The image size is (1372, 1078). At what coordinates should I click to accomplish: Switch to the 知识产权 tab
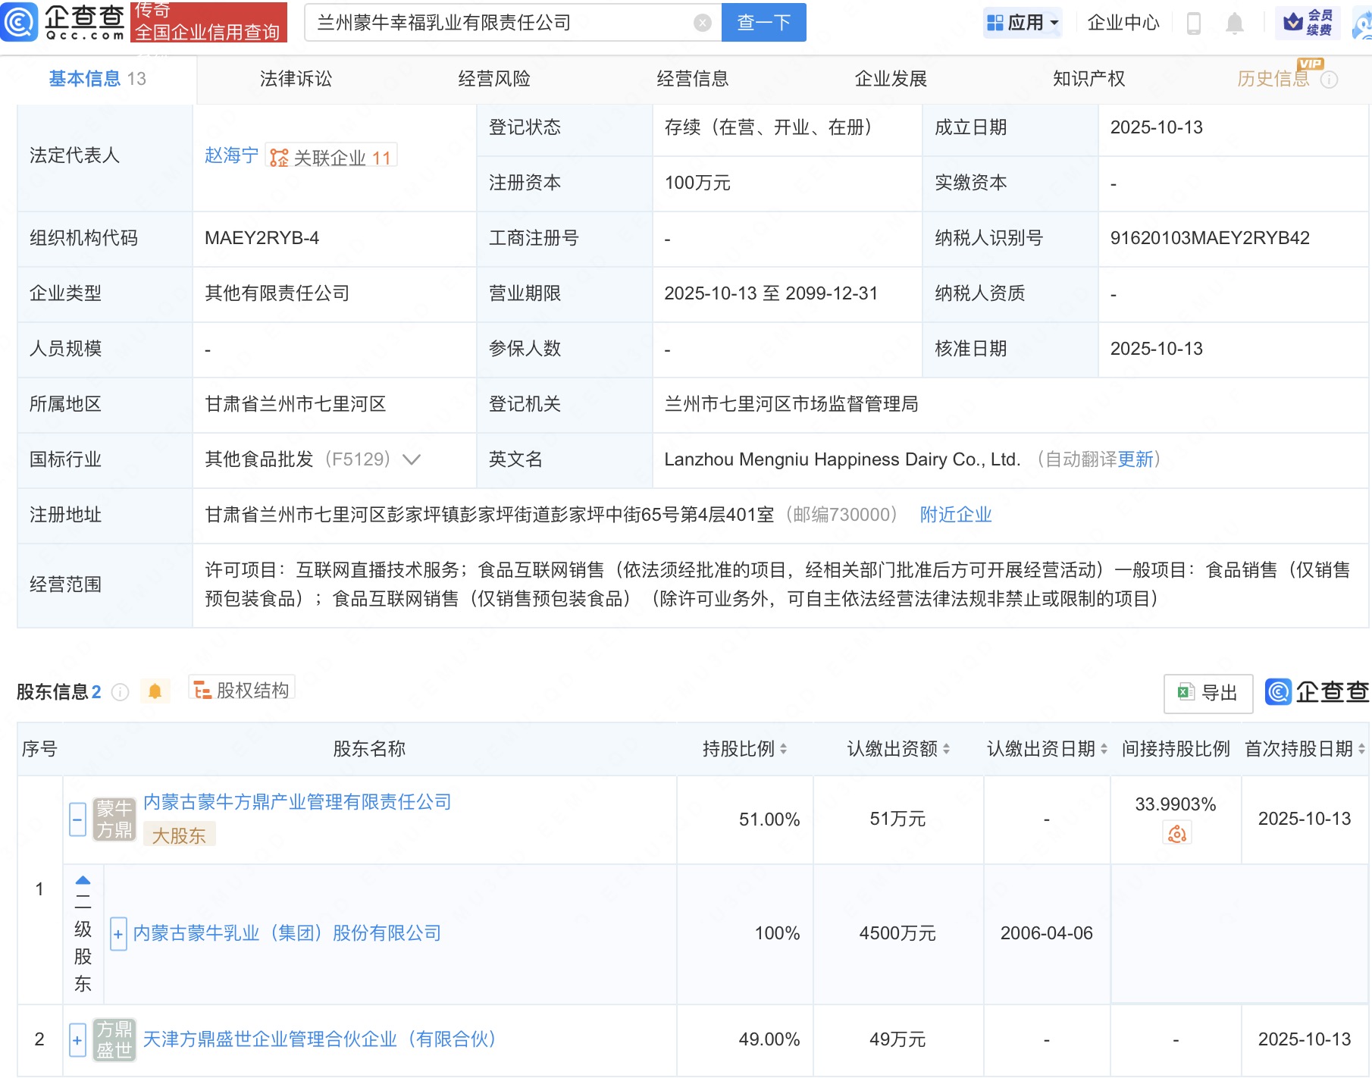tap(1089, 79)
